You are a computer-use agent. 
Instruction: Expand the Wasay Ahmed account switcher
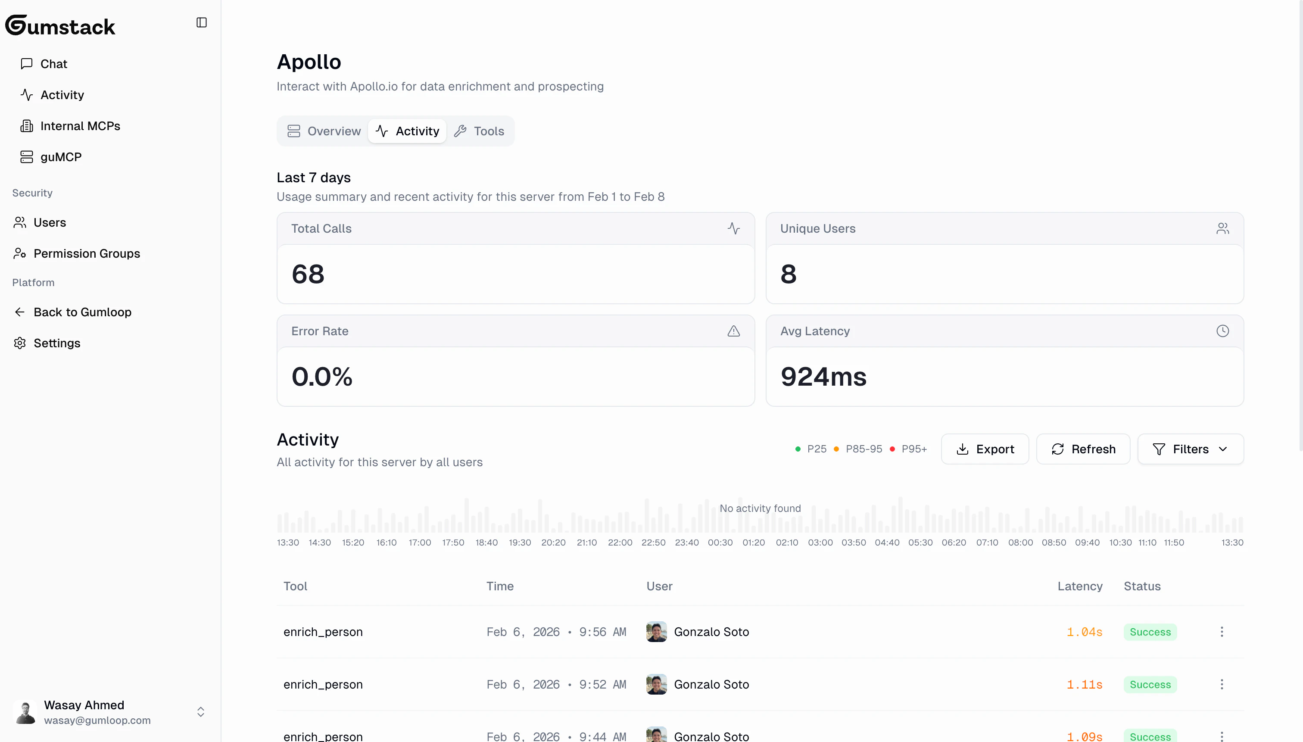(201, 711)
